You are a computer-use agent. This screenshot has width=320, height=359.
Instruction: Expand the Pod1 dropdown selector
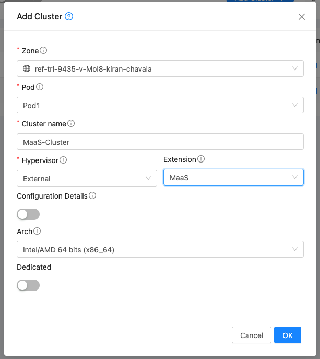160,106
